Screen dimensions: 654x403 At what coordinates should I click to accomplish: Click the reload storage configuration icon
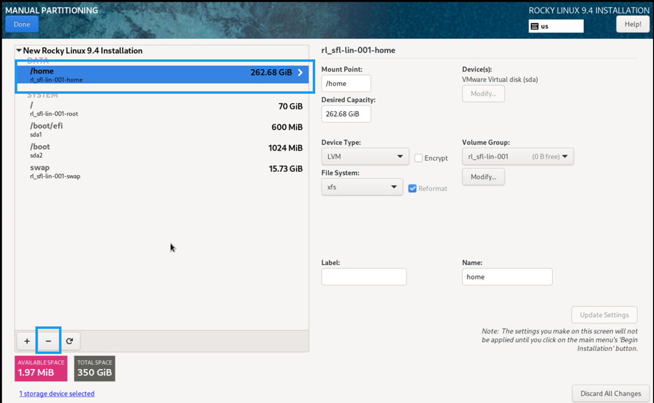pos(70,341)
